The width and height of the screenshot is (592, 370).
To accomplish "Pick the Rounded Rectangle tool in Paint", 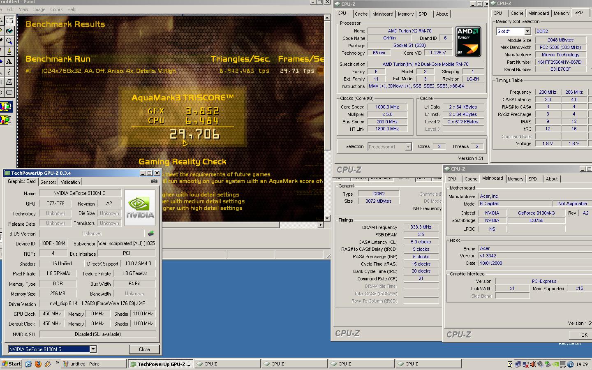I will 9,92.
